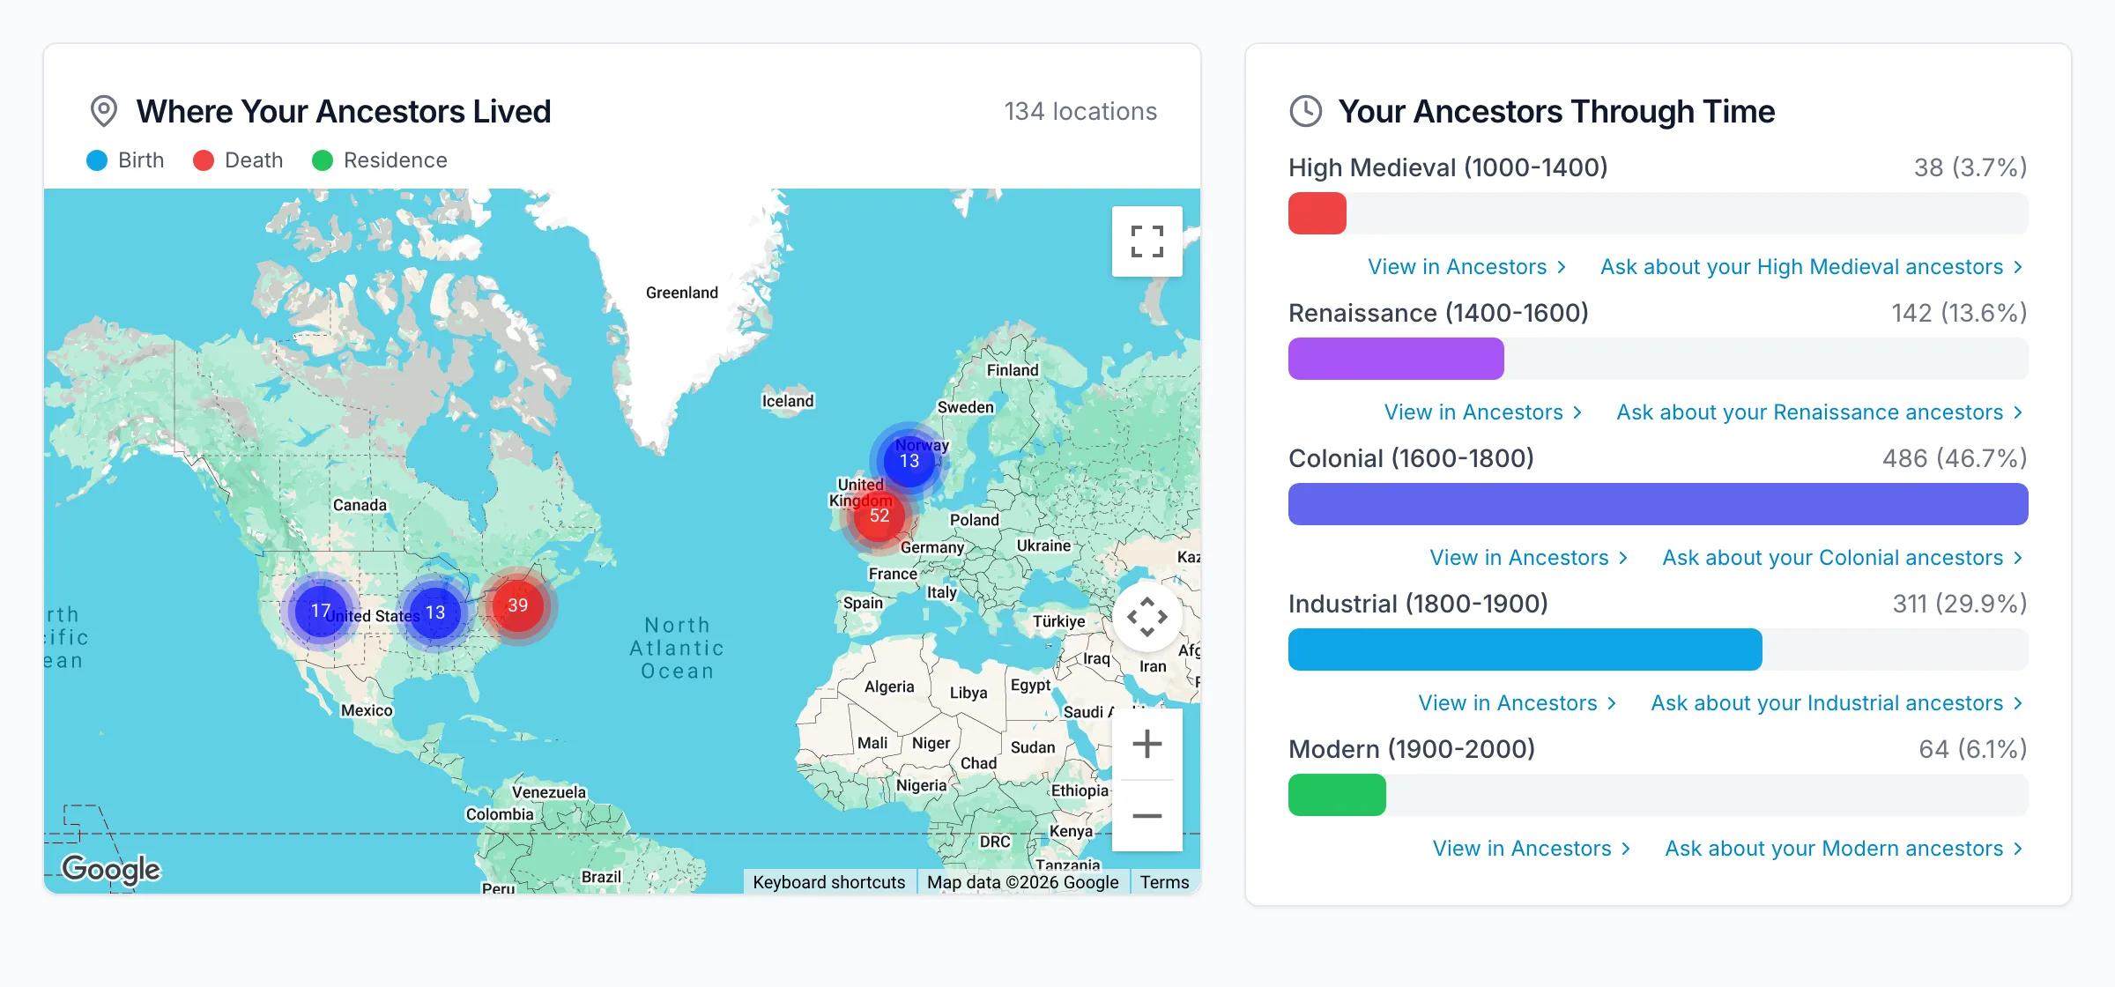This screenshot has width=2115, height=987.
Task: Click the Greenland label on map
Action: coord(681,293)
